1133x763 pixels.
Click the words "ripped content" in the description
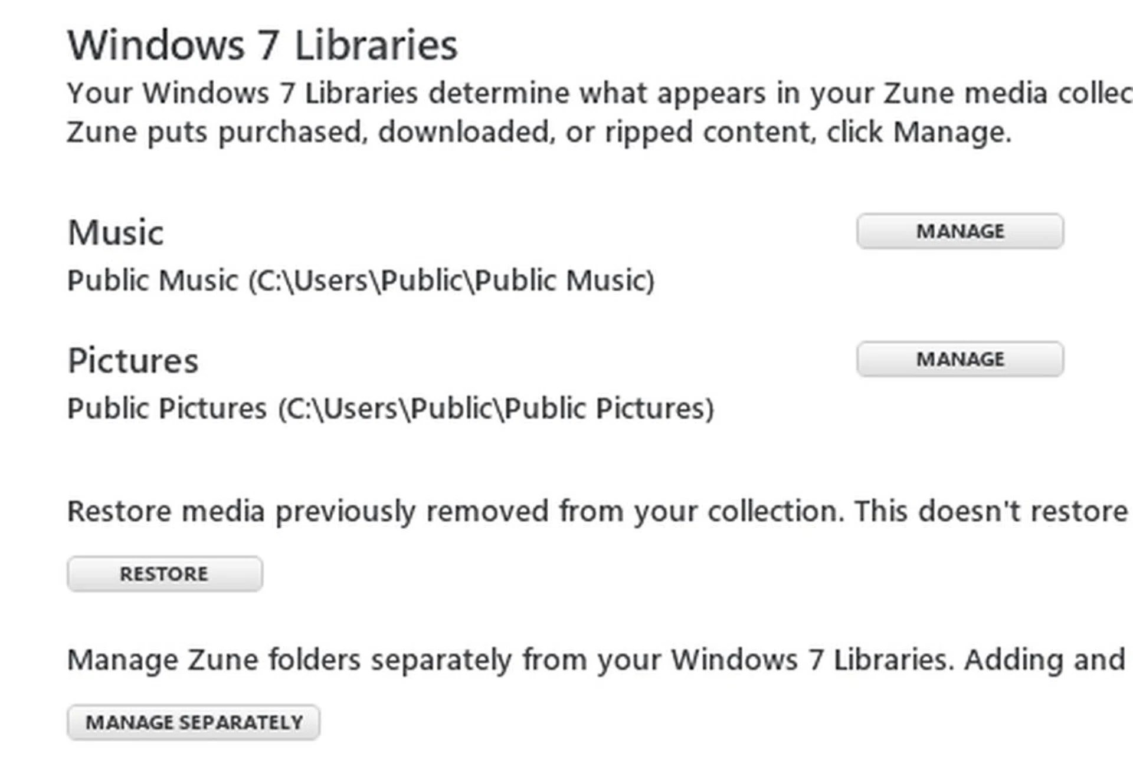pos(696,132)
